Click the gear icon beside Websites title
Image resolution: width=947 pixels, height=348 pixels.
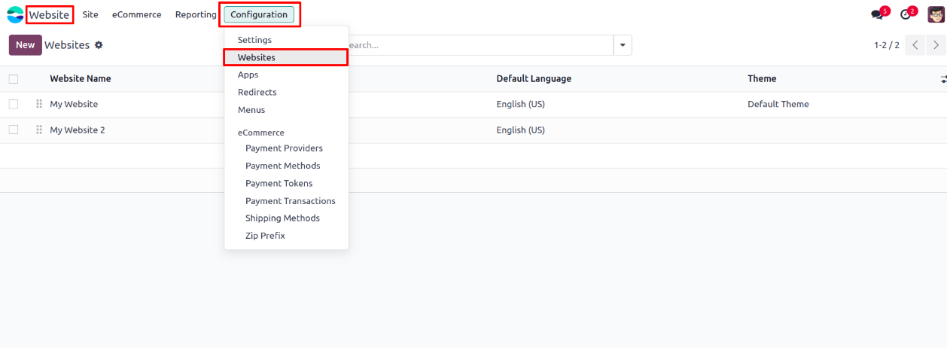[x=99, y=45]
